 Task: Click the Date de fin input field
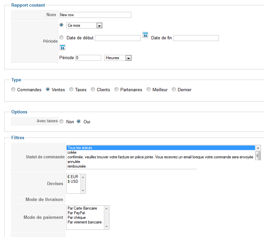(x=196, y=38)
